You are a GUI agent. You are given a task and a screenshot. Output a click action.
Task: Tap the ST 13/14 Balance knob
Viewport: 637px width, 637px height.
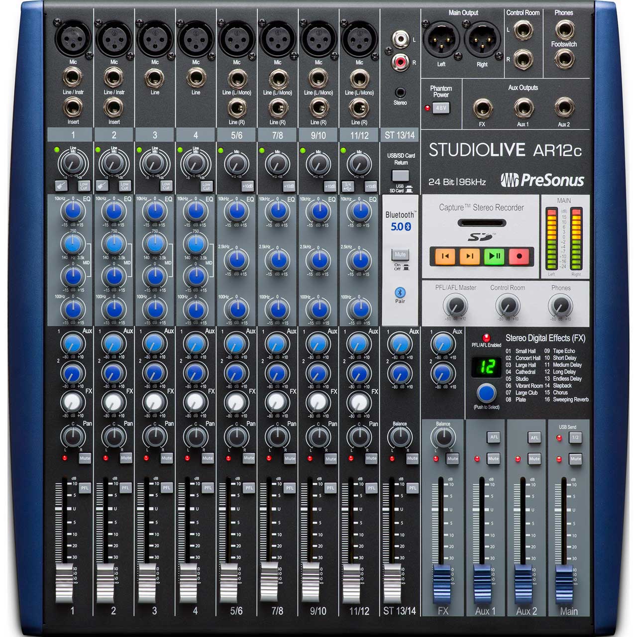(x=400, y=436)
